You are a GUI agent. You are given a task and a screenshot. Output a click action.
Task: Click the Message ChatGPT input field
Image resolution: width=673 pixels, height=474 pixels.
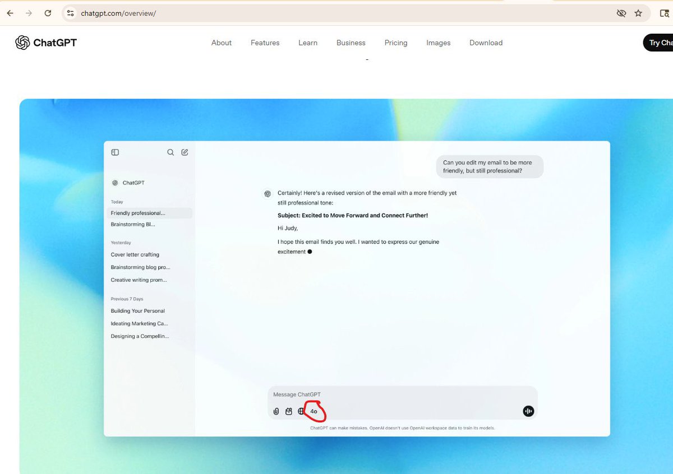click(402, 394)
